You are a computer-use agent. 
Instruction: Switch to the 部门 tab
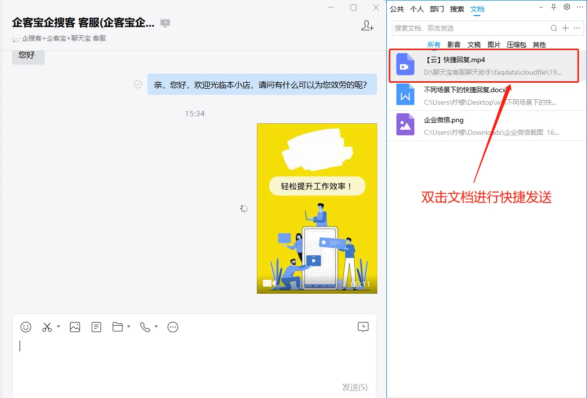(437, 9)
